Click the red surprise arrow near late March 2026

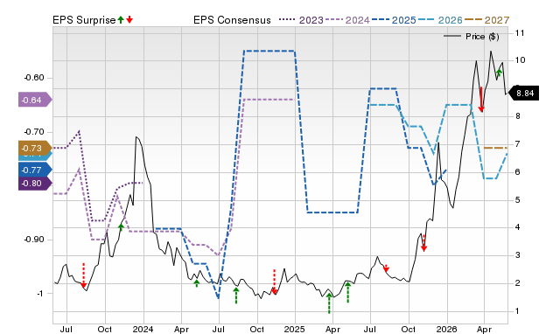point(481,100)
